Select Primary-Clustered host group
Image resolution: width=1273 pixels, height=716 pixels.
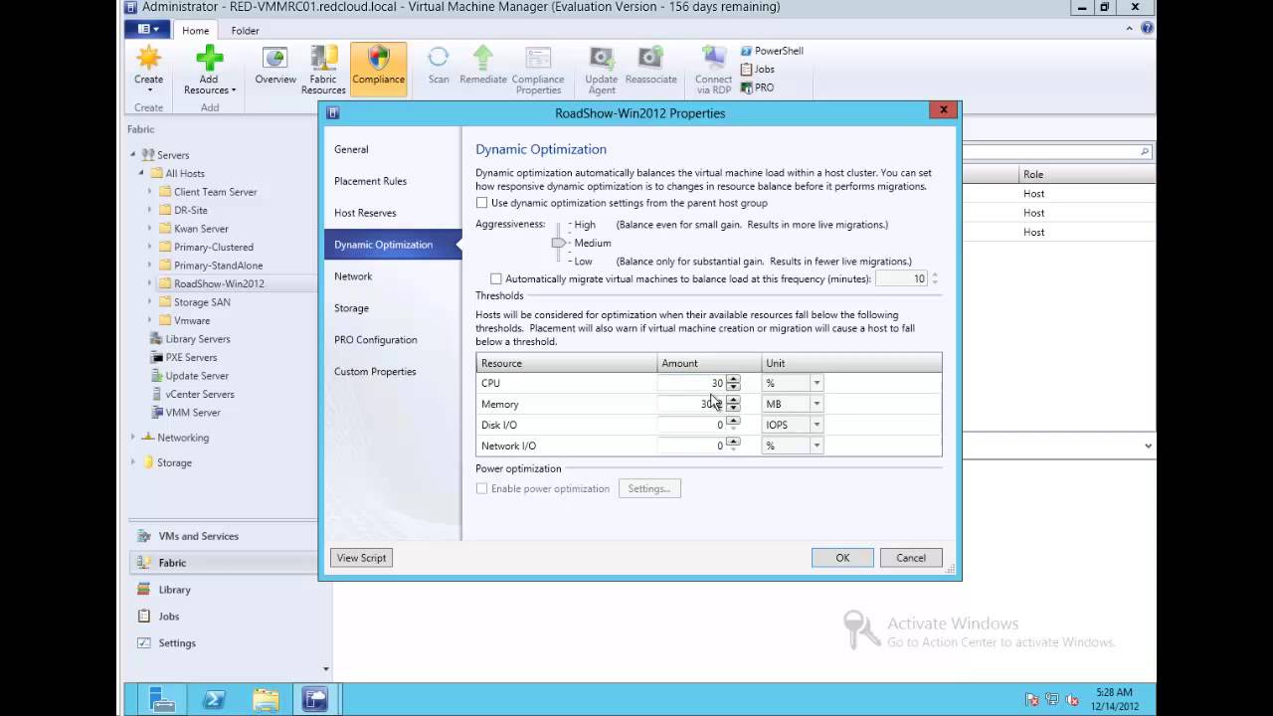[213, 247]
